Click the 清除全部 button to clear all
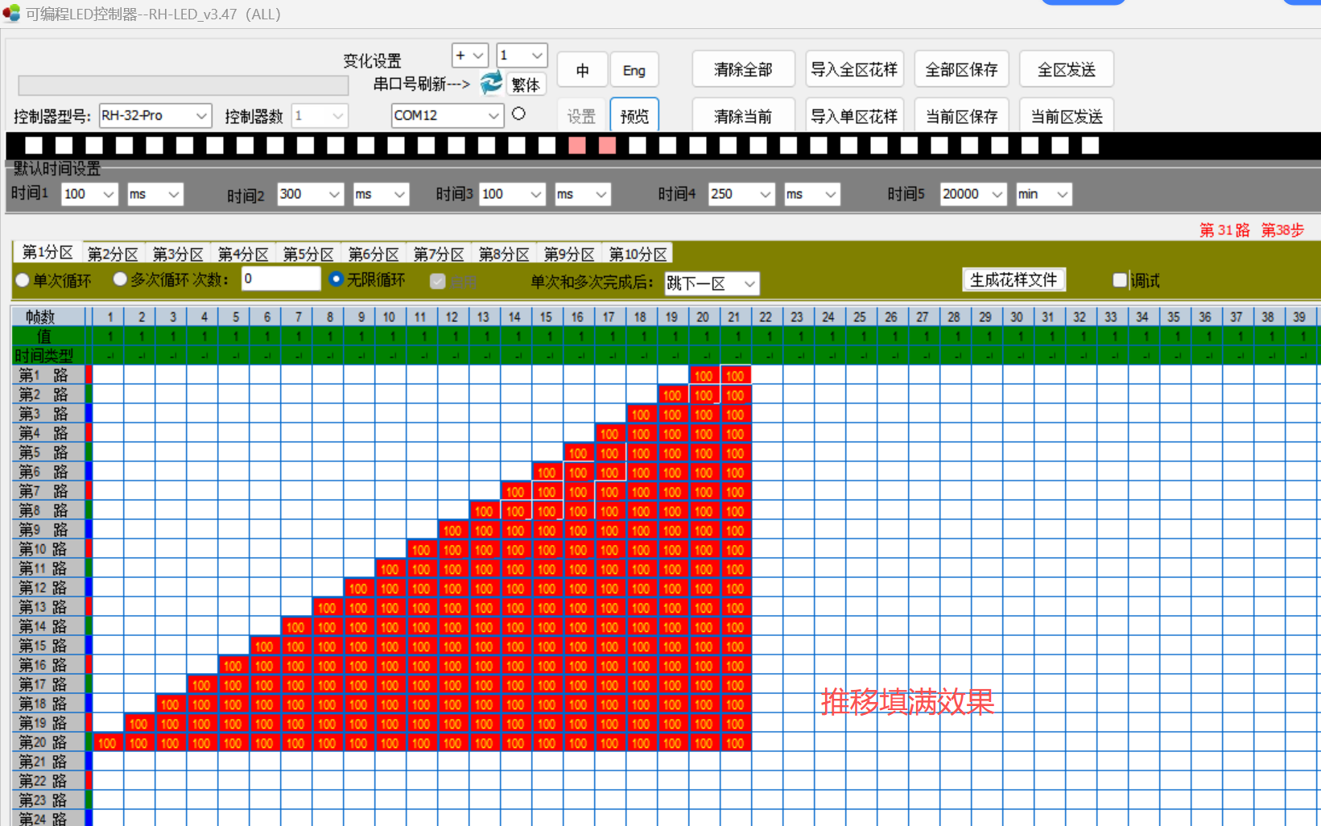1321x826 pixels. (742, 69)
